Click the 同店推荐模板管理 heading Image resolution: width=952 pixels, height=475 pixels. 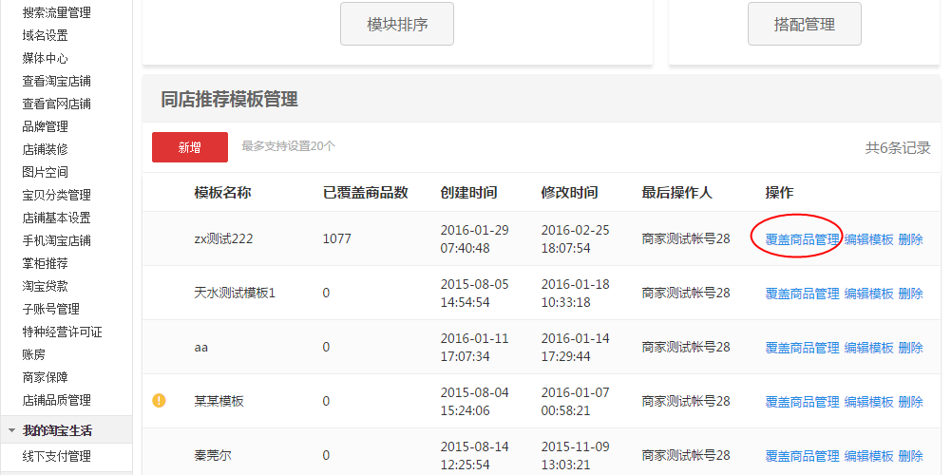click(229, 99)
